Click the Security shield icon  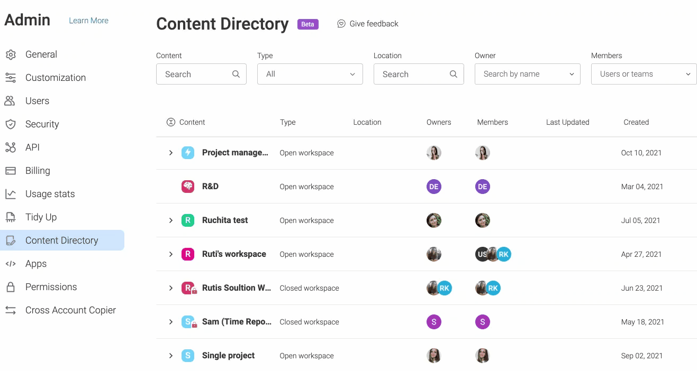pos(11,124)
